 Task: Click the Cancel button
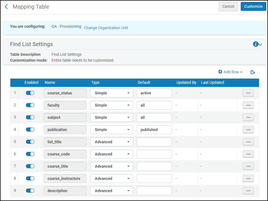click(x=228, y=6)
